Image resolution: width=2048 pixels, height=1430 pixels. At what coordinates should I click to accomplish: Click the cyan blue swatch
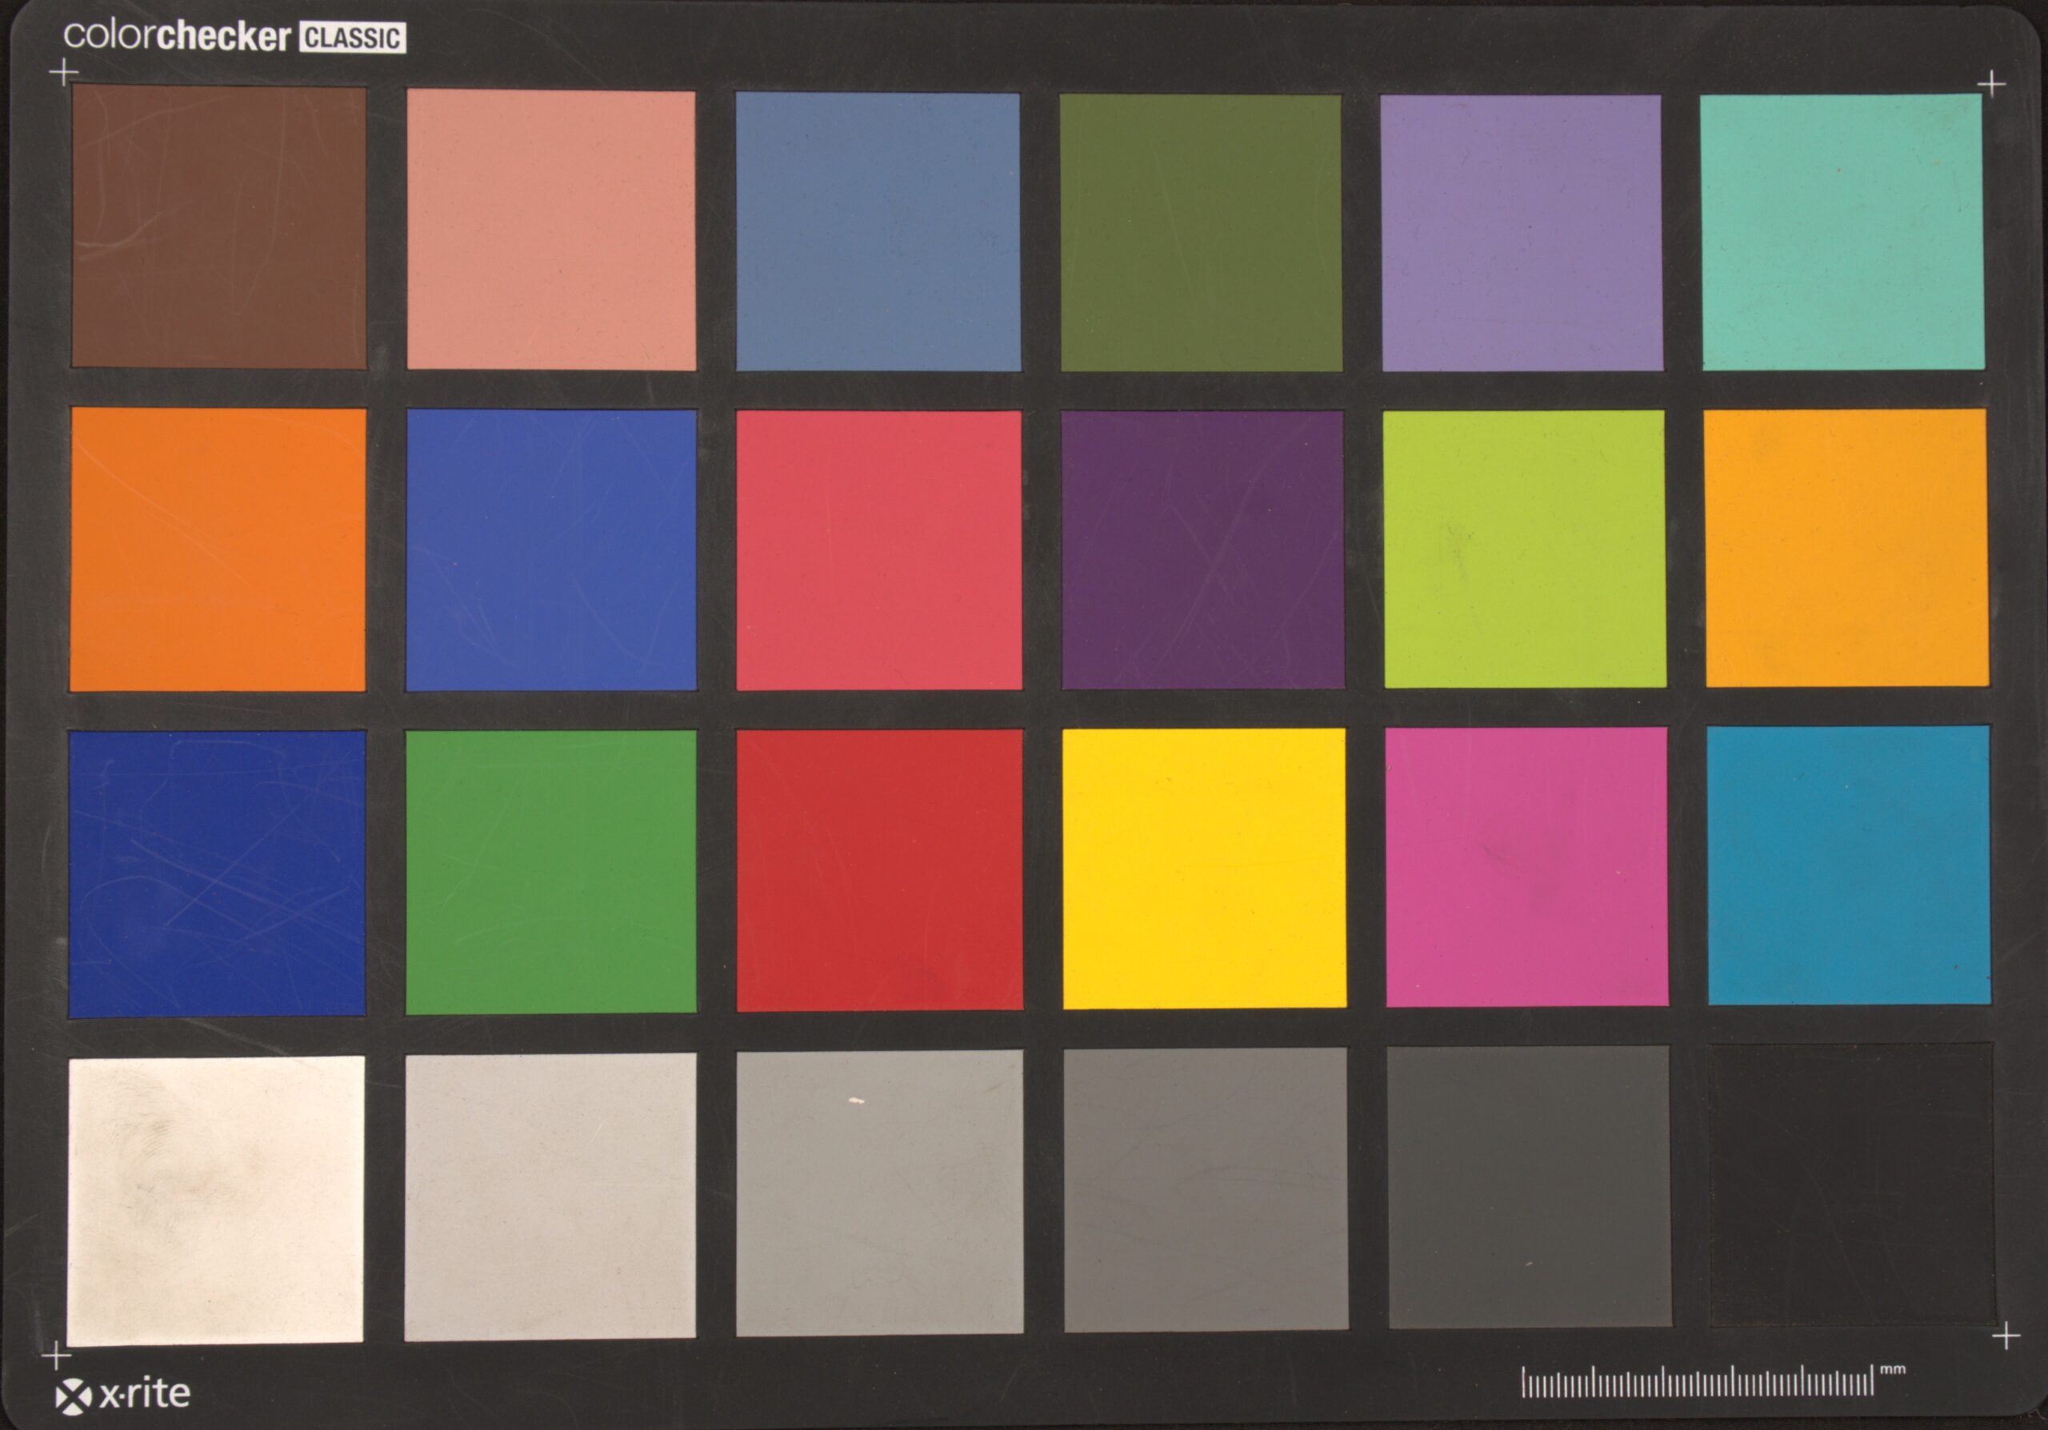tap(1848, 865)
